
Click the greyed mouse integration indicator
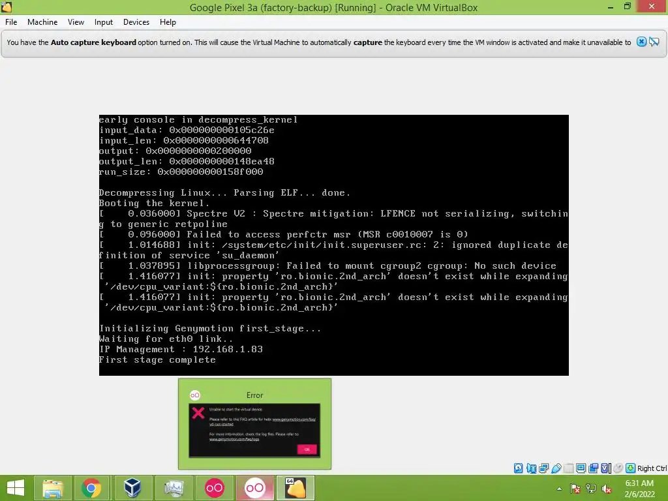(618, 468)
